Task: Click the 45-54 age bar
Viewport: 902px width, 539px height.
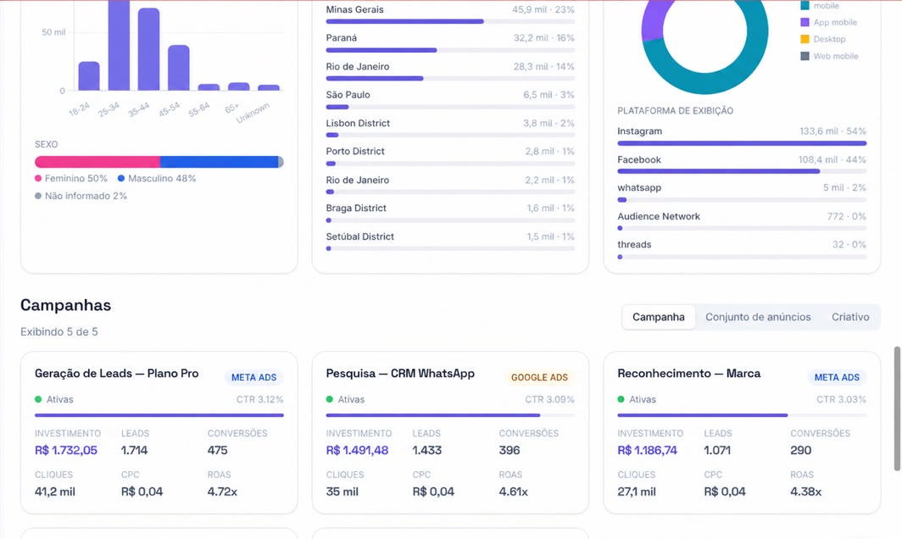Action: click(178, 68)
